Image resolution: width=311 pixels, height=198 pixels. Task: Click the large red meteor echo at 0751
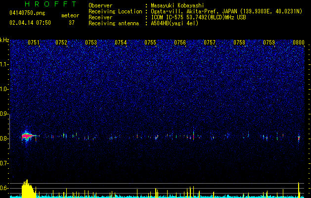coord(27,136)
